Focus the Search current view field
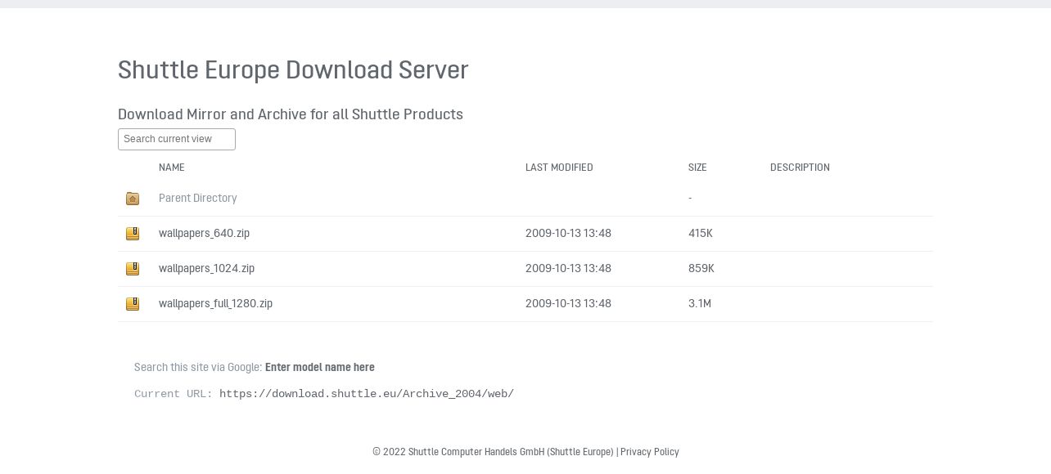 (x=177, y=139)
